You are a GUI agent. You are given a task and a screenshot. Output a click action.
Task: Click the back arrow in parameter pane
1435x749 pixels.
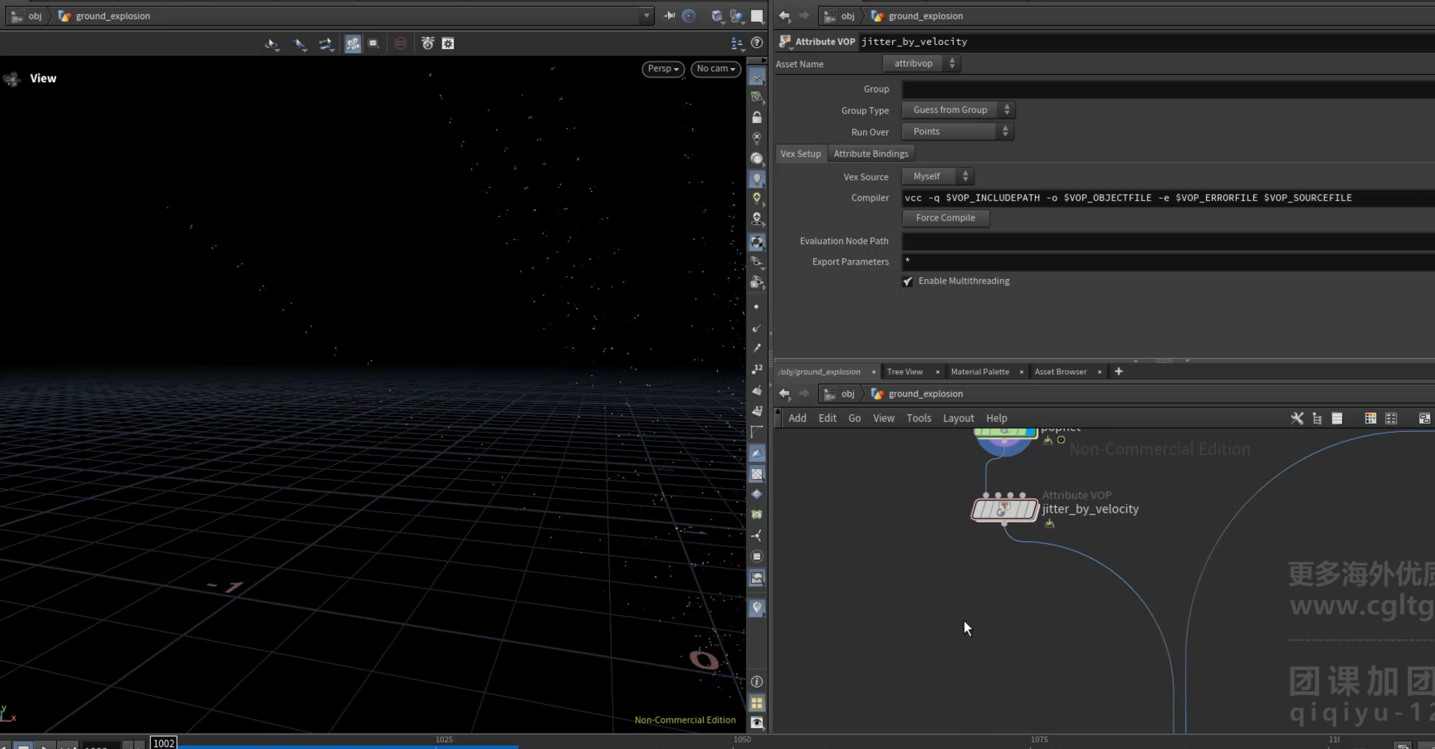784,16
